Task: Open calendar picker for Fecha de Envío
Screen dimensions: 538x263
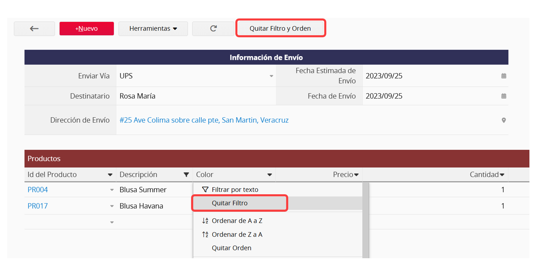Action: pos(503,96)
